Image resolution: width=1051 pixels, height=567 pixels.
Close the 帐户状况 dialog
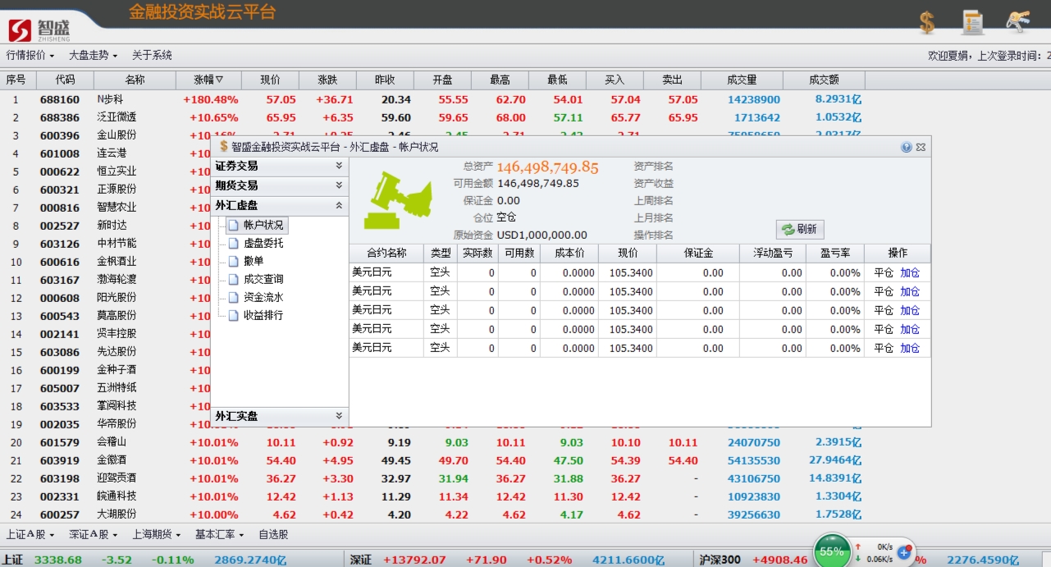921,147
